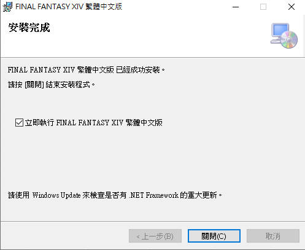The width and height of the screenshot is (305, 250).
Task: Uncheck the 立即執行 FINAL FANTASY XIV checkbox
Action: click(x=19, y=123)
